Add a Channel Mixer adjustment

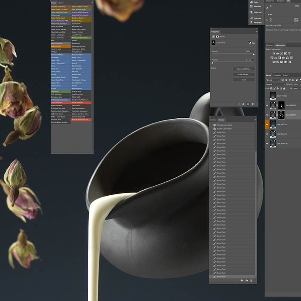[287, 58]
